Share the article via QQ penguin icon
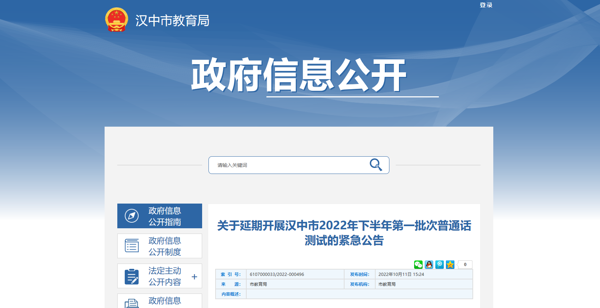The image size is (600, 308). pyautogui.click(x=429, y=265)
